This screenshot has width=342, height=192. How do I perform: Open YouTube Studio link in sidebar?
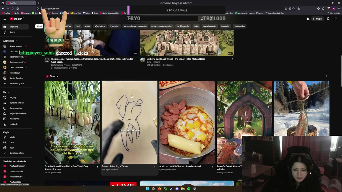pyautogui.click(x=15, y=171)
